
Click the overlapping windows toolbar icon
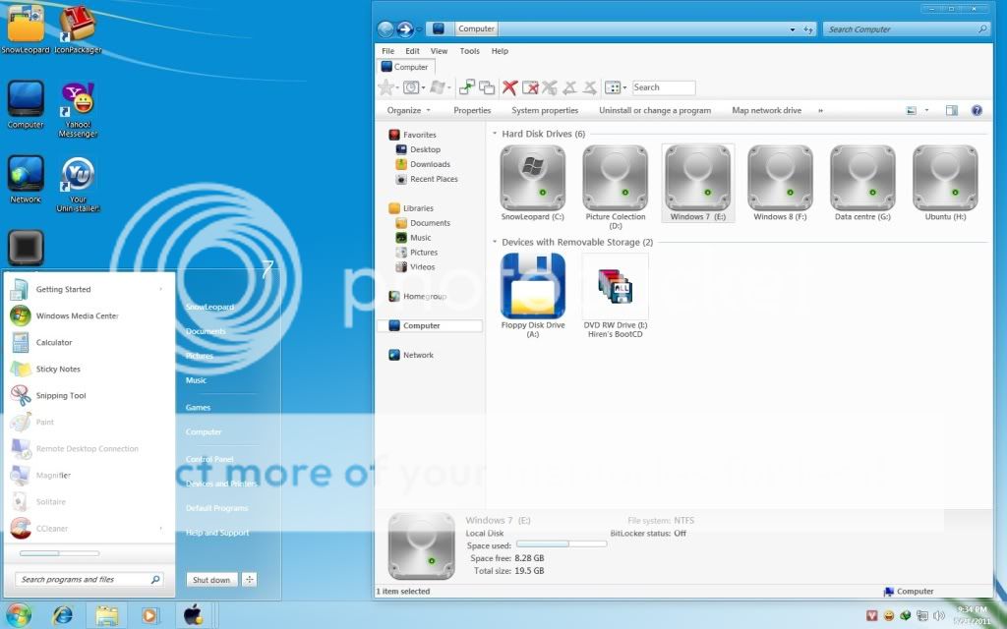487,87
